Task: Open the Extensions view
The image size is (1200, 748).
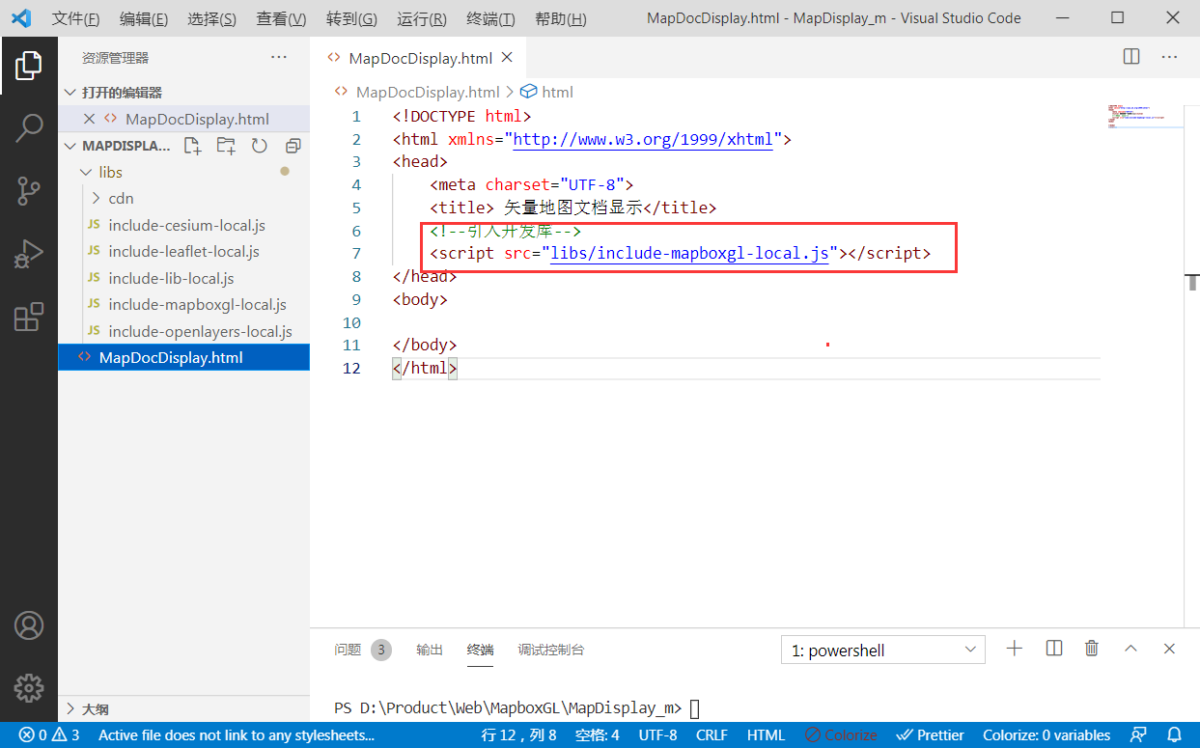Action: [x=28, y=317]
